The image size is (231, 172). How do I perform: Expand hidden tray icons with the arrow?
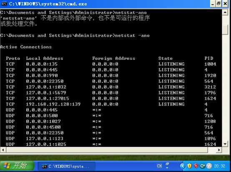(x=183, y=166)
